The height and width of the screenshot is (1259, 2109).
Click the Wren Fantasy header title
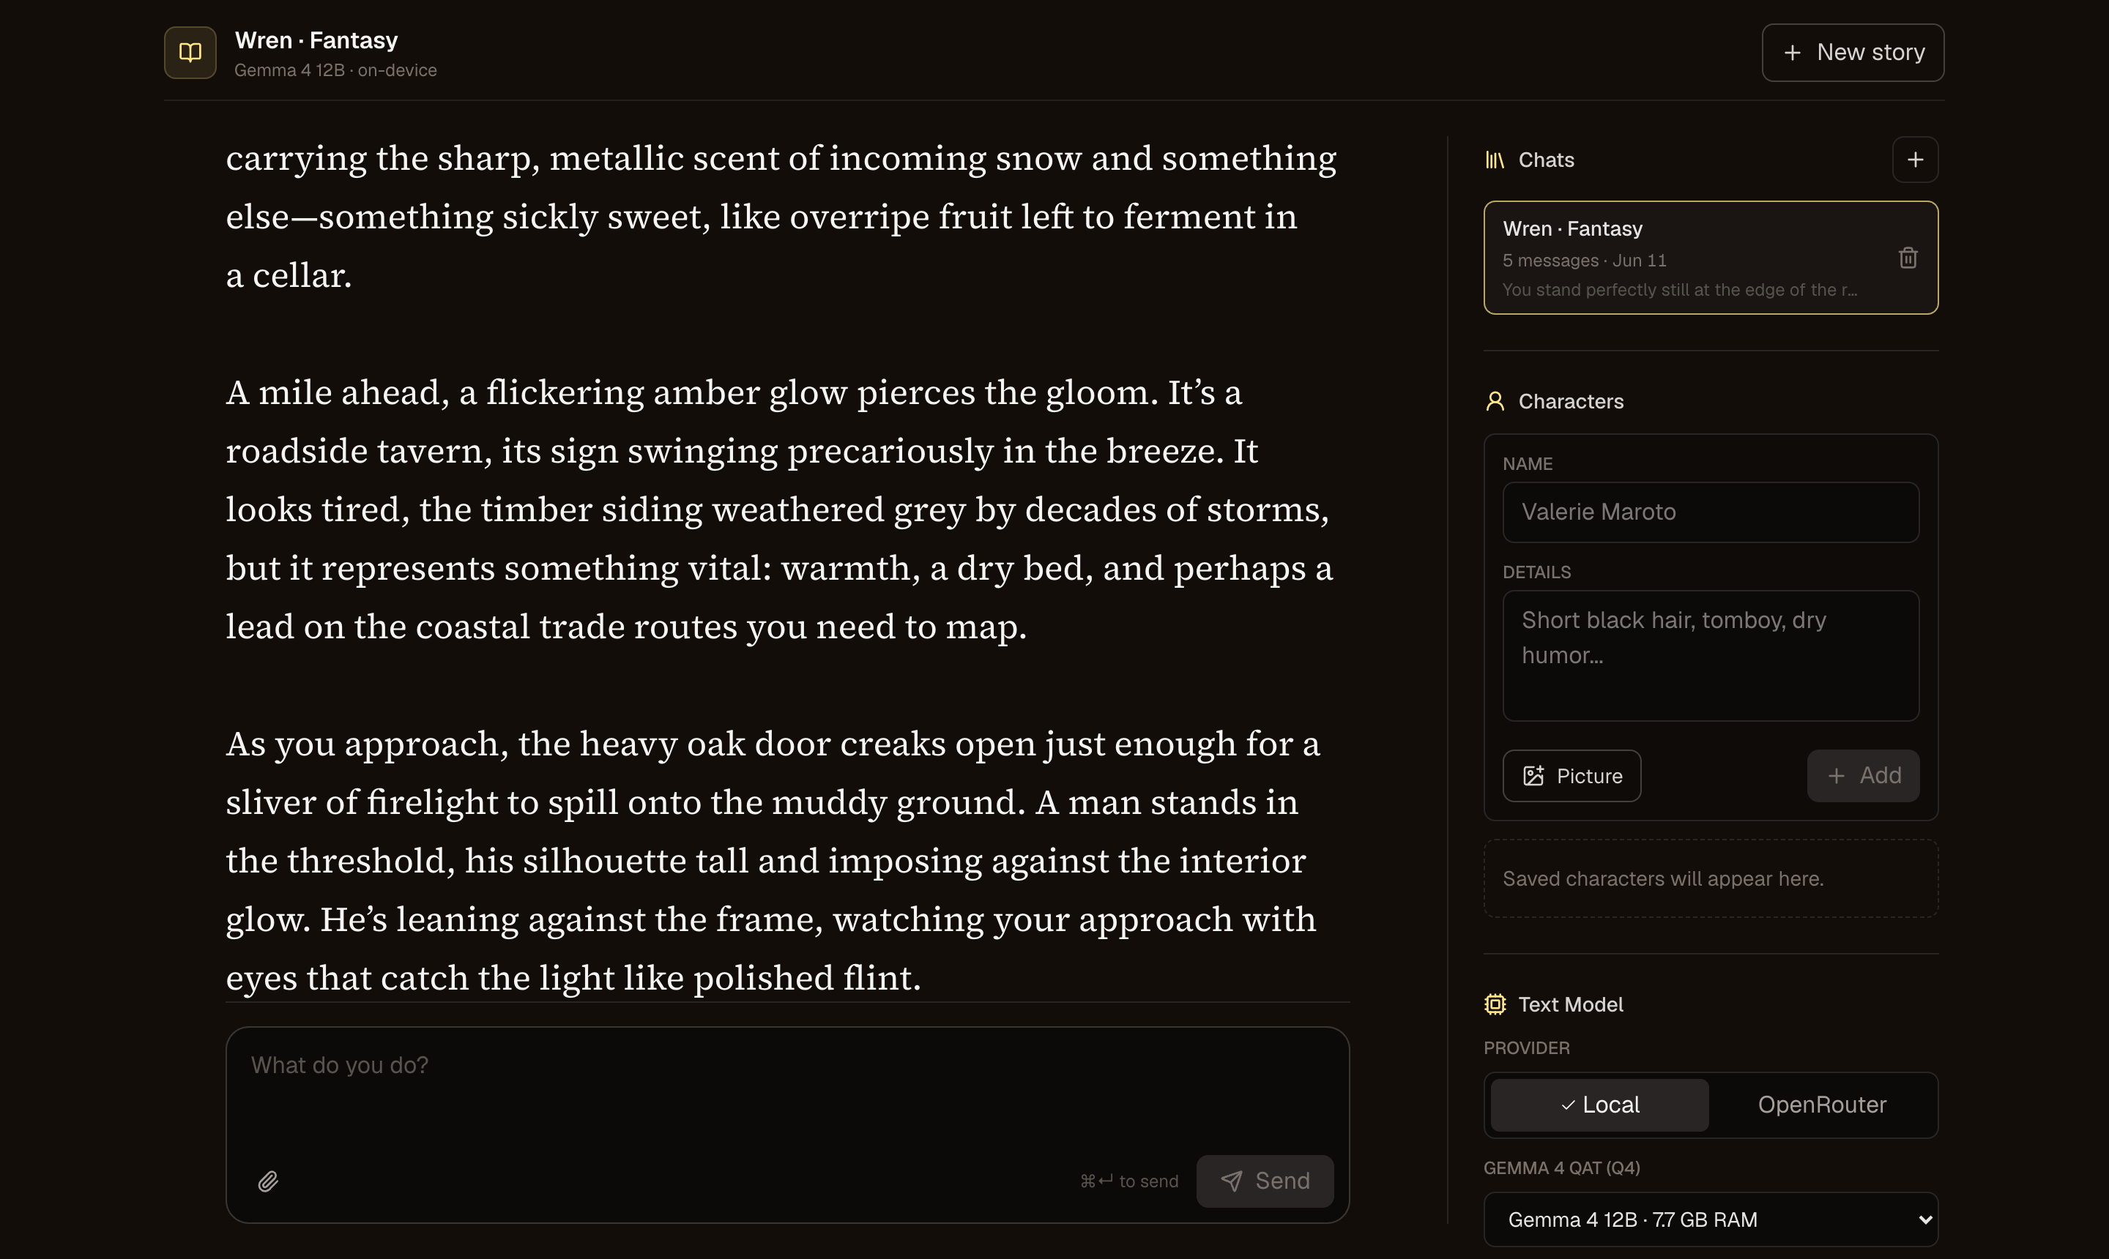[x=316, y=40]
